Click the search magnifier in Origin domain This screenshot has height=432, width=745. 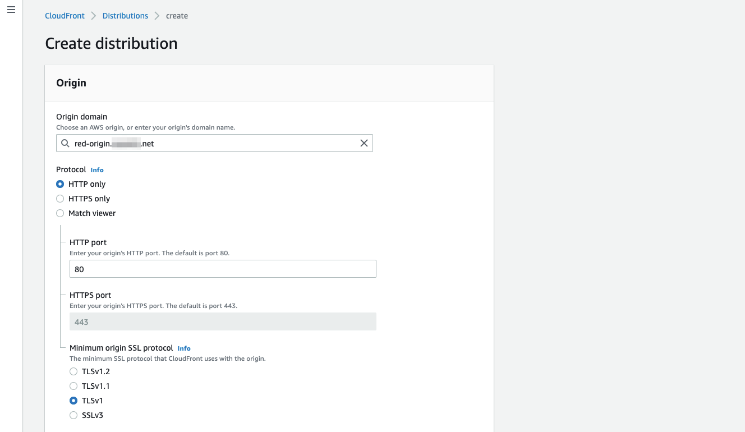click(66, 144)
